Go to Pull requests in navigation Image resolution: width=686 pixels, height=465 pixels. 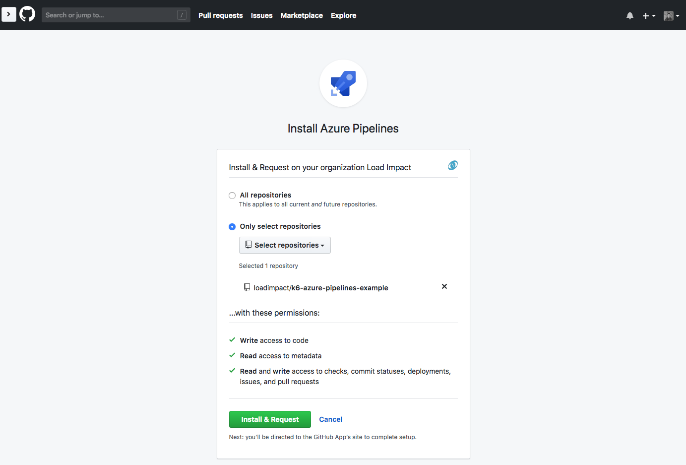(221, 15)
